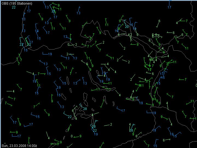197x148 pixels.
Task: Select the station label reading "42"
Action: click(130, 34)
